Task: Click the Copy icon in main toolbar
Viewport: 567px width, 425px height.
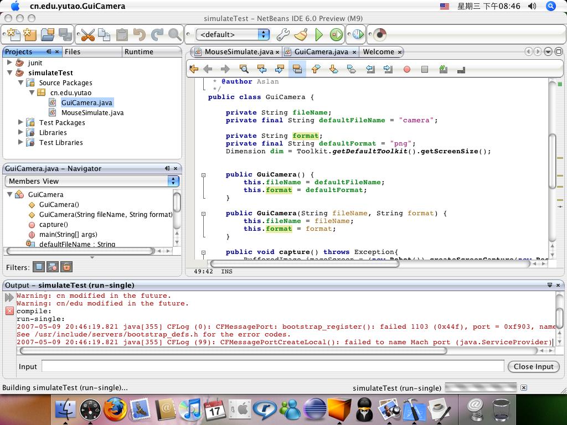Action: click(x=104, y=35)
